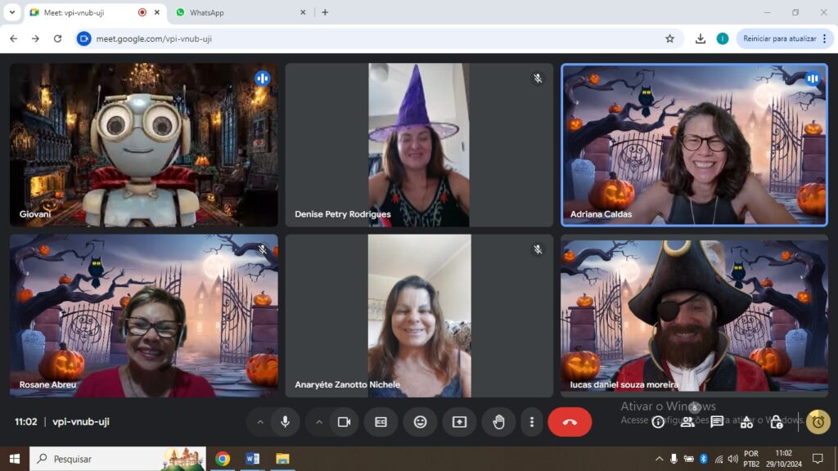838x471 pixels.
Task: Expand audio settings arrow beside microphone
Action: [x=260, y=422]
